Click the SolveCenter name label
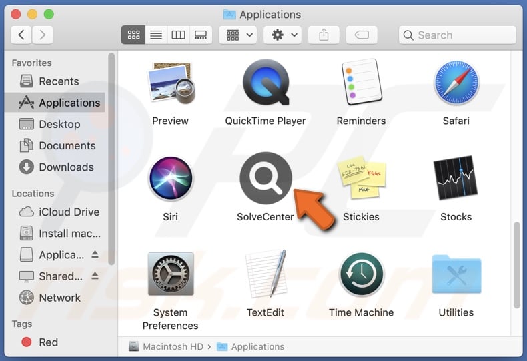This screenshot has width=527, height=361. click(266, 217)
